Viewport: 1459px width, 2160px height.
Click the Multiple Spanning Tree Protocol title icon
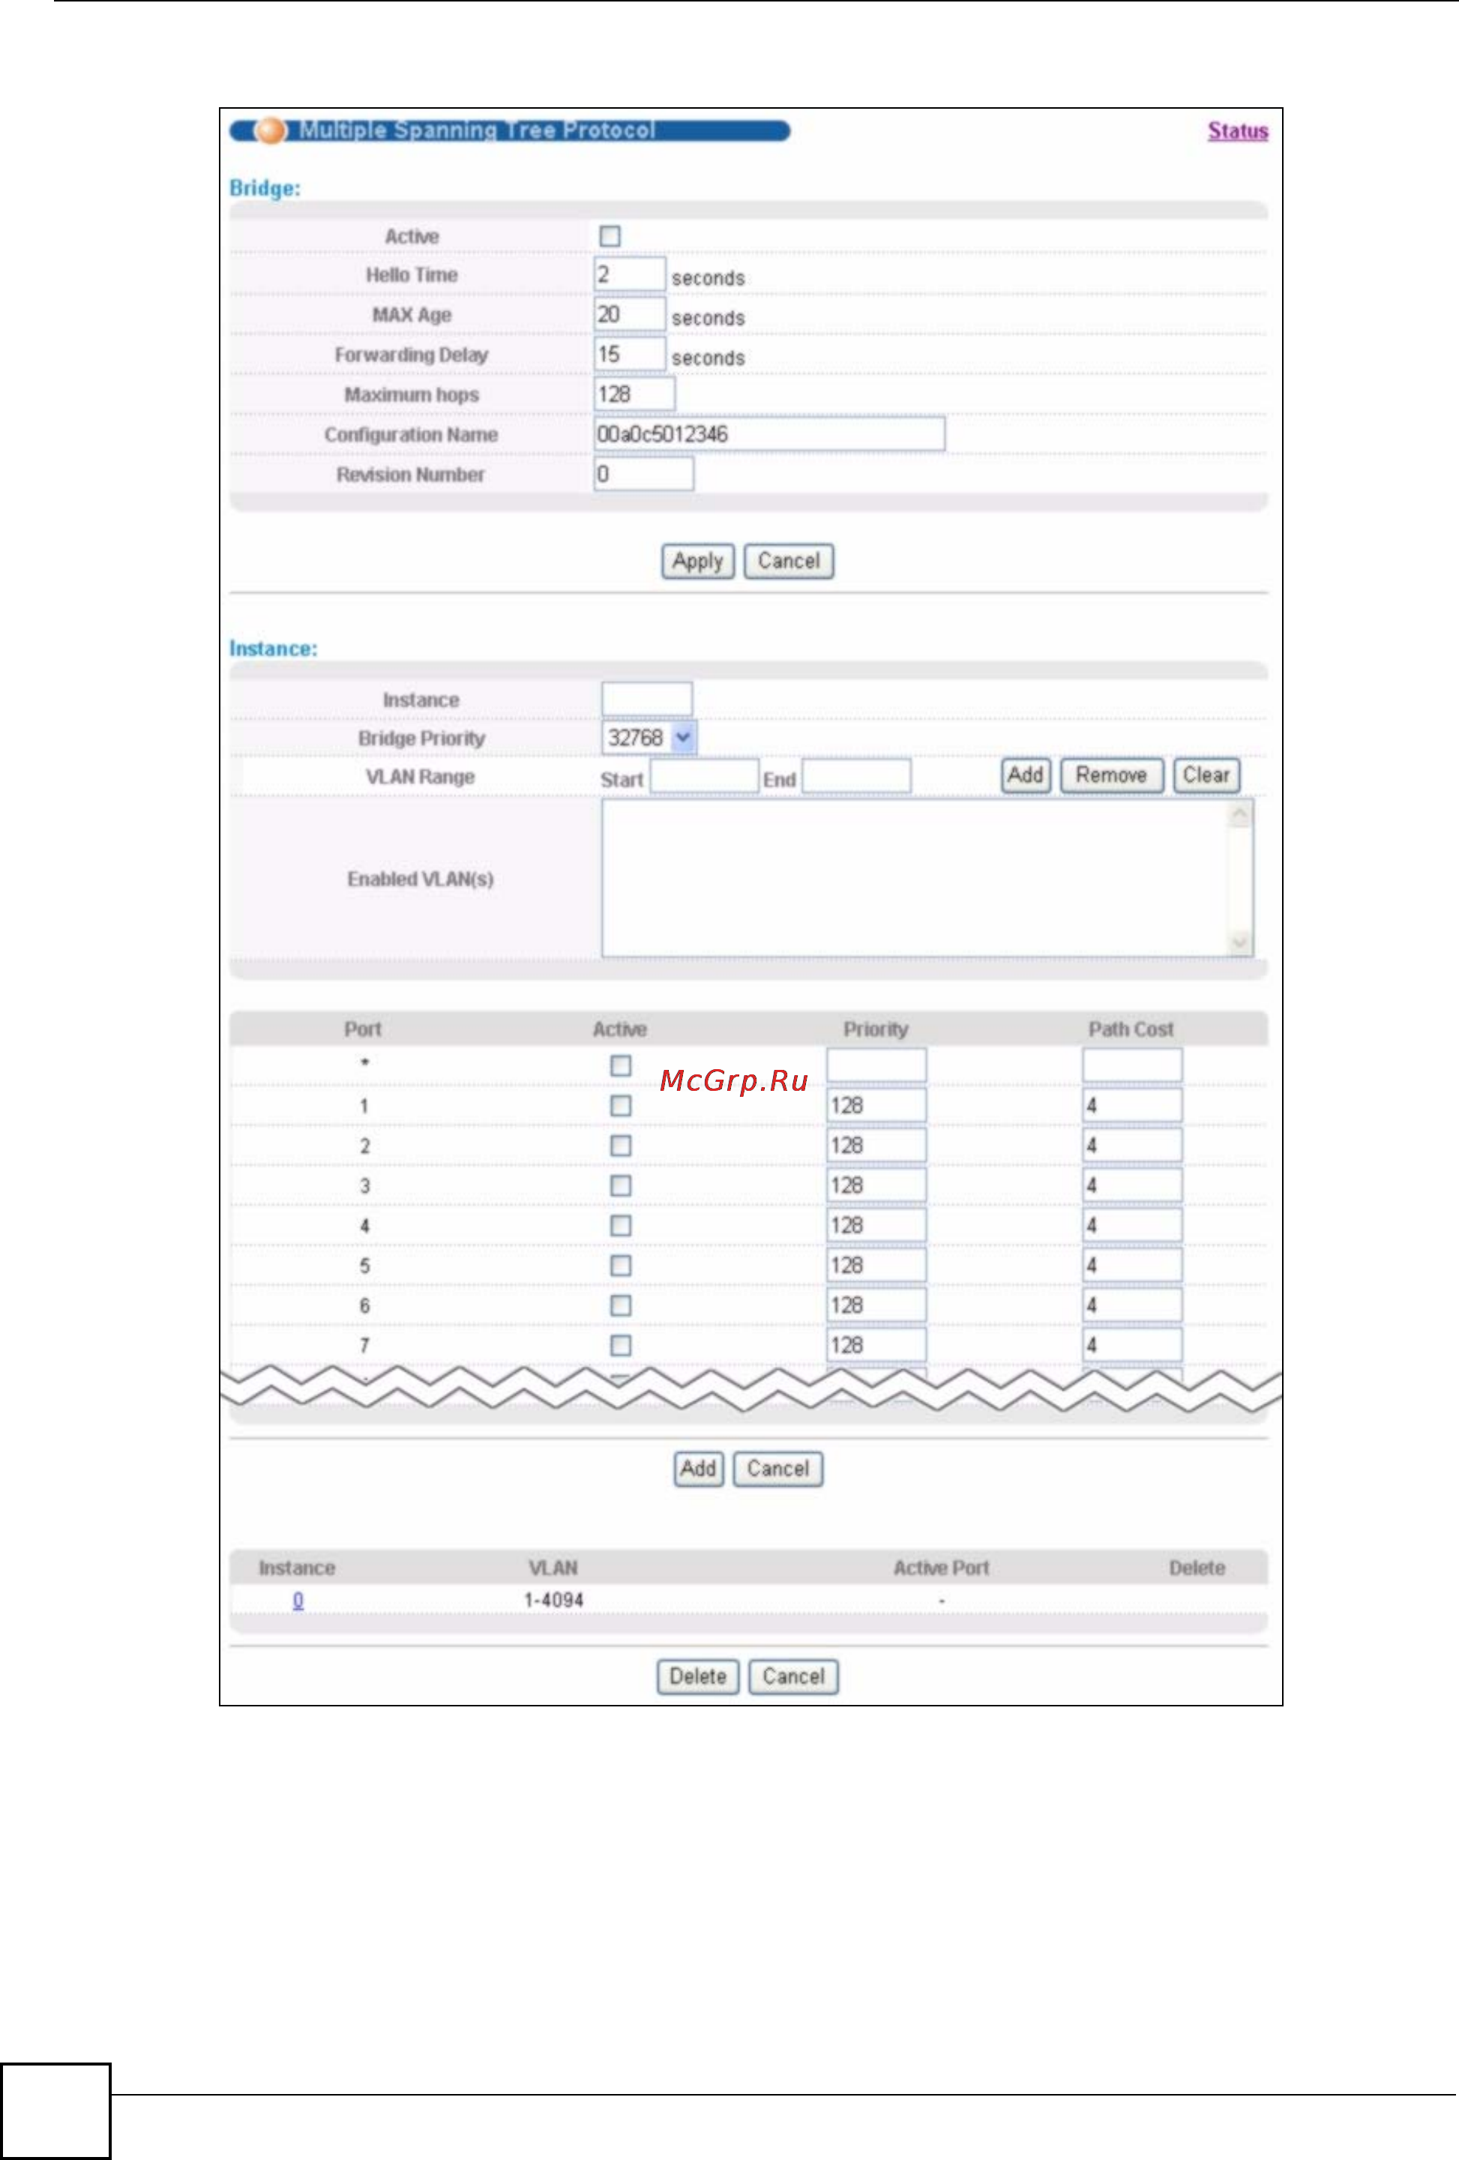click(x=271, y=131)
